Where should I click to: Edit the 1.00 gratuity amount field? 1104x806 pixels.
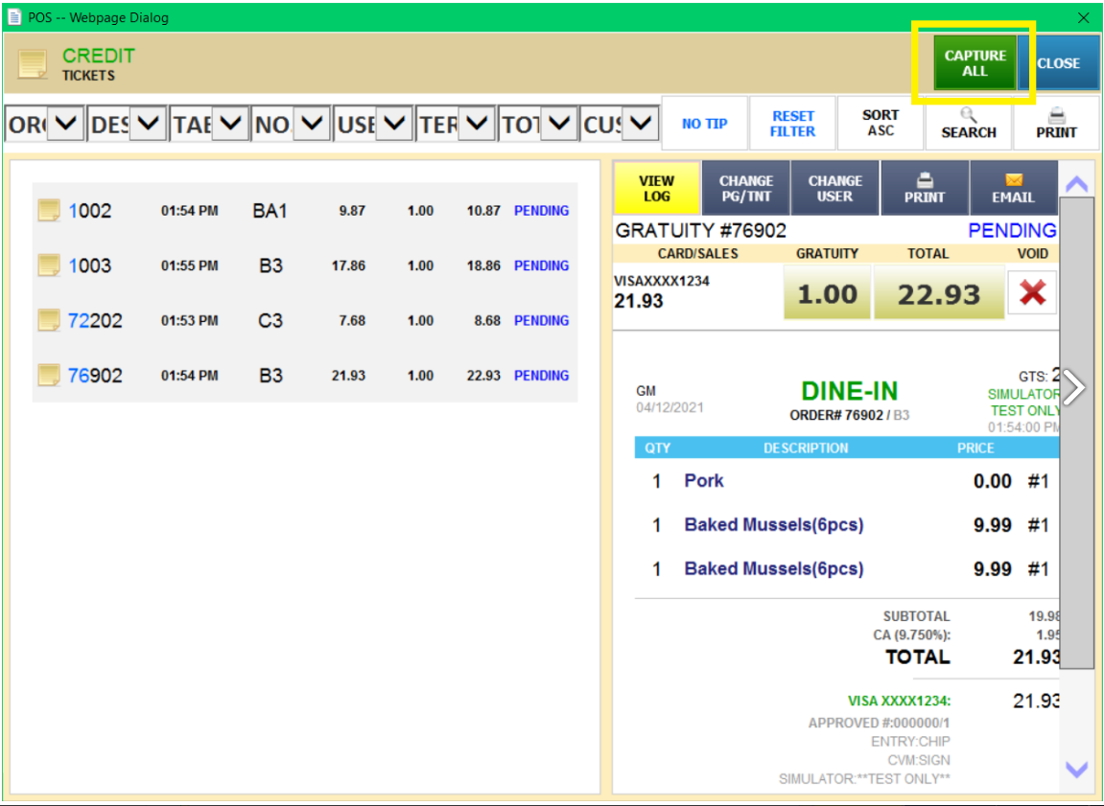(x=828, y=292)
